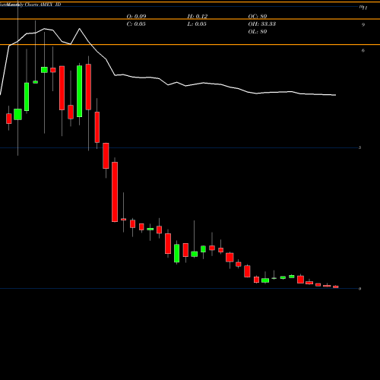Click the "OH: 33.33" percentage readout
Screen dimensions: 380x380
point(262,24)
